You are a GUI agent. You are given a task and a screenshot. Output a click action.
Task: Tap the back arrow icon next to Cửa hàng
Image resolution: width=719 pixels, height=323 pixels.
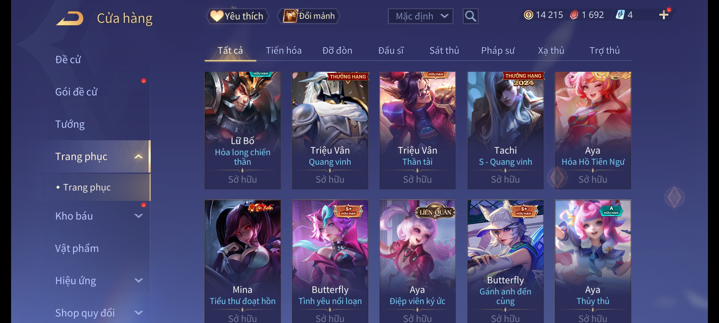point(70,18)
